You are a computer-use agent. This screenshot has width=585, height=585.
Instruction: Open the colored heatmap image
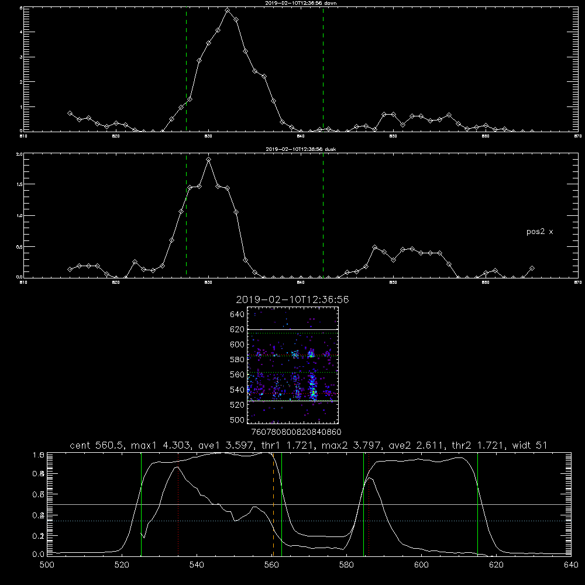(293, 365)
